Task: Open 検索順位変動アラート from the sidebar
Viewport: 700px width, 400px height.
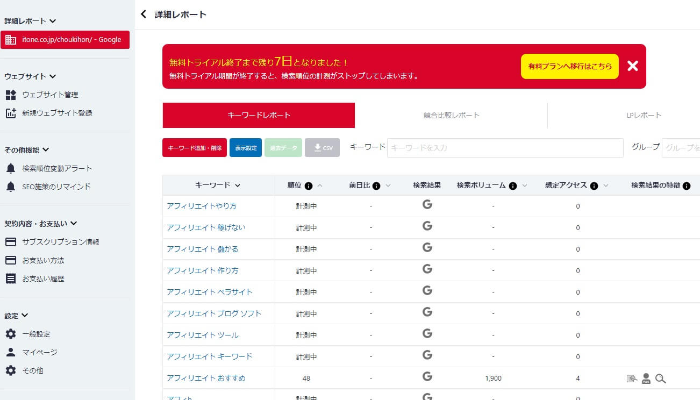Action: tap(58, 169)
